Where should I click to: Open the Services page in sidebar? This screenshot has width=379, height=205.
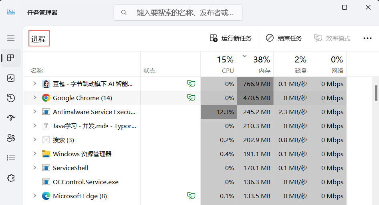click(x=11, y=178)
